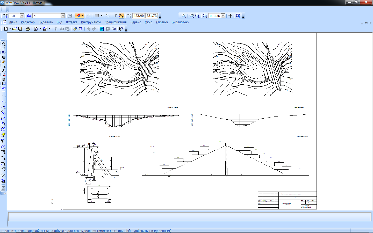Open the Библиотеки menu
The image size is (373, 233).
tap(180, 22)
